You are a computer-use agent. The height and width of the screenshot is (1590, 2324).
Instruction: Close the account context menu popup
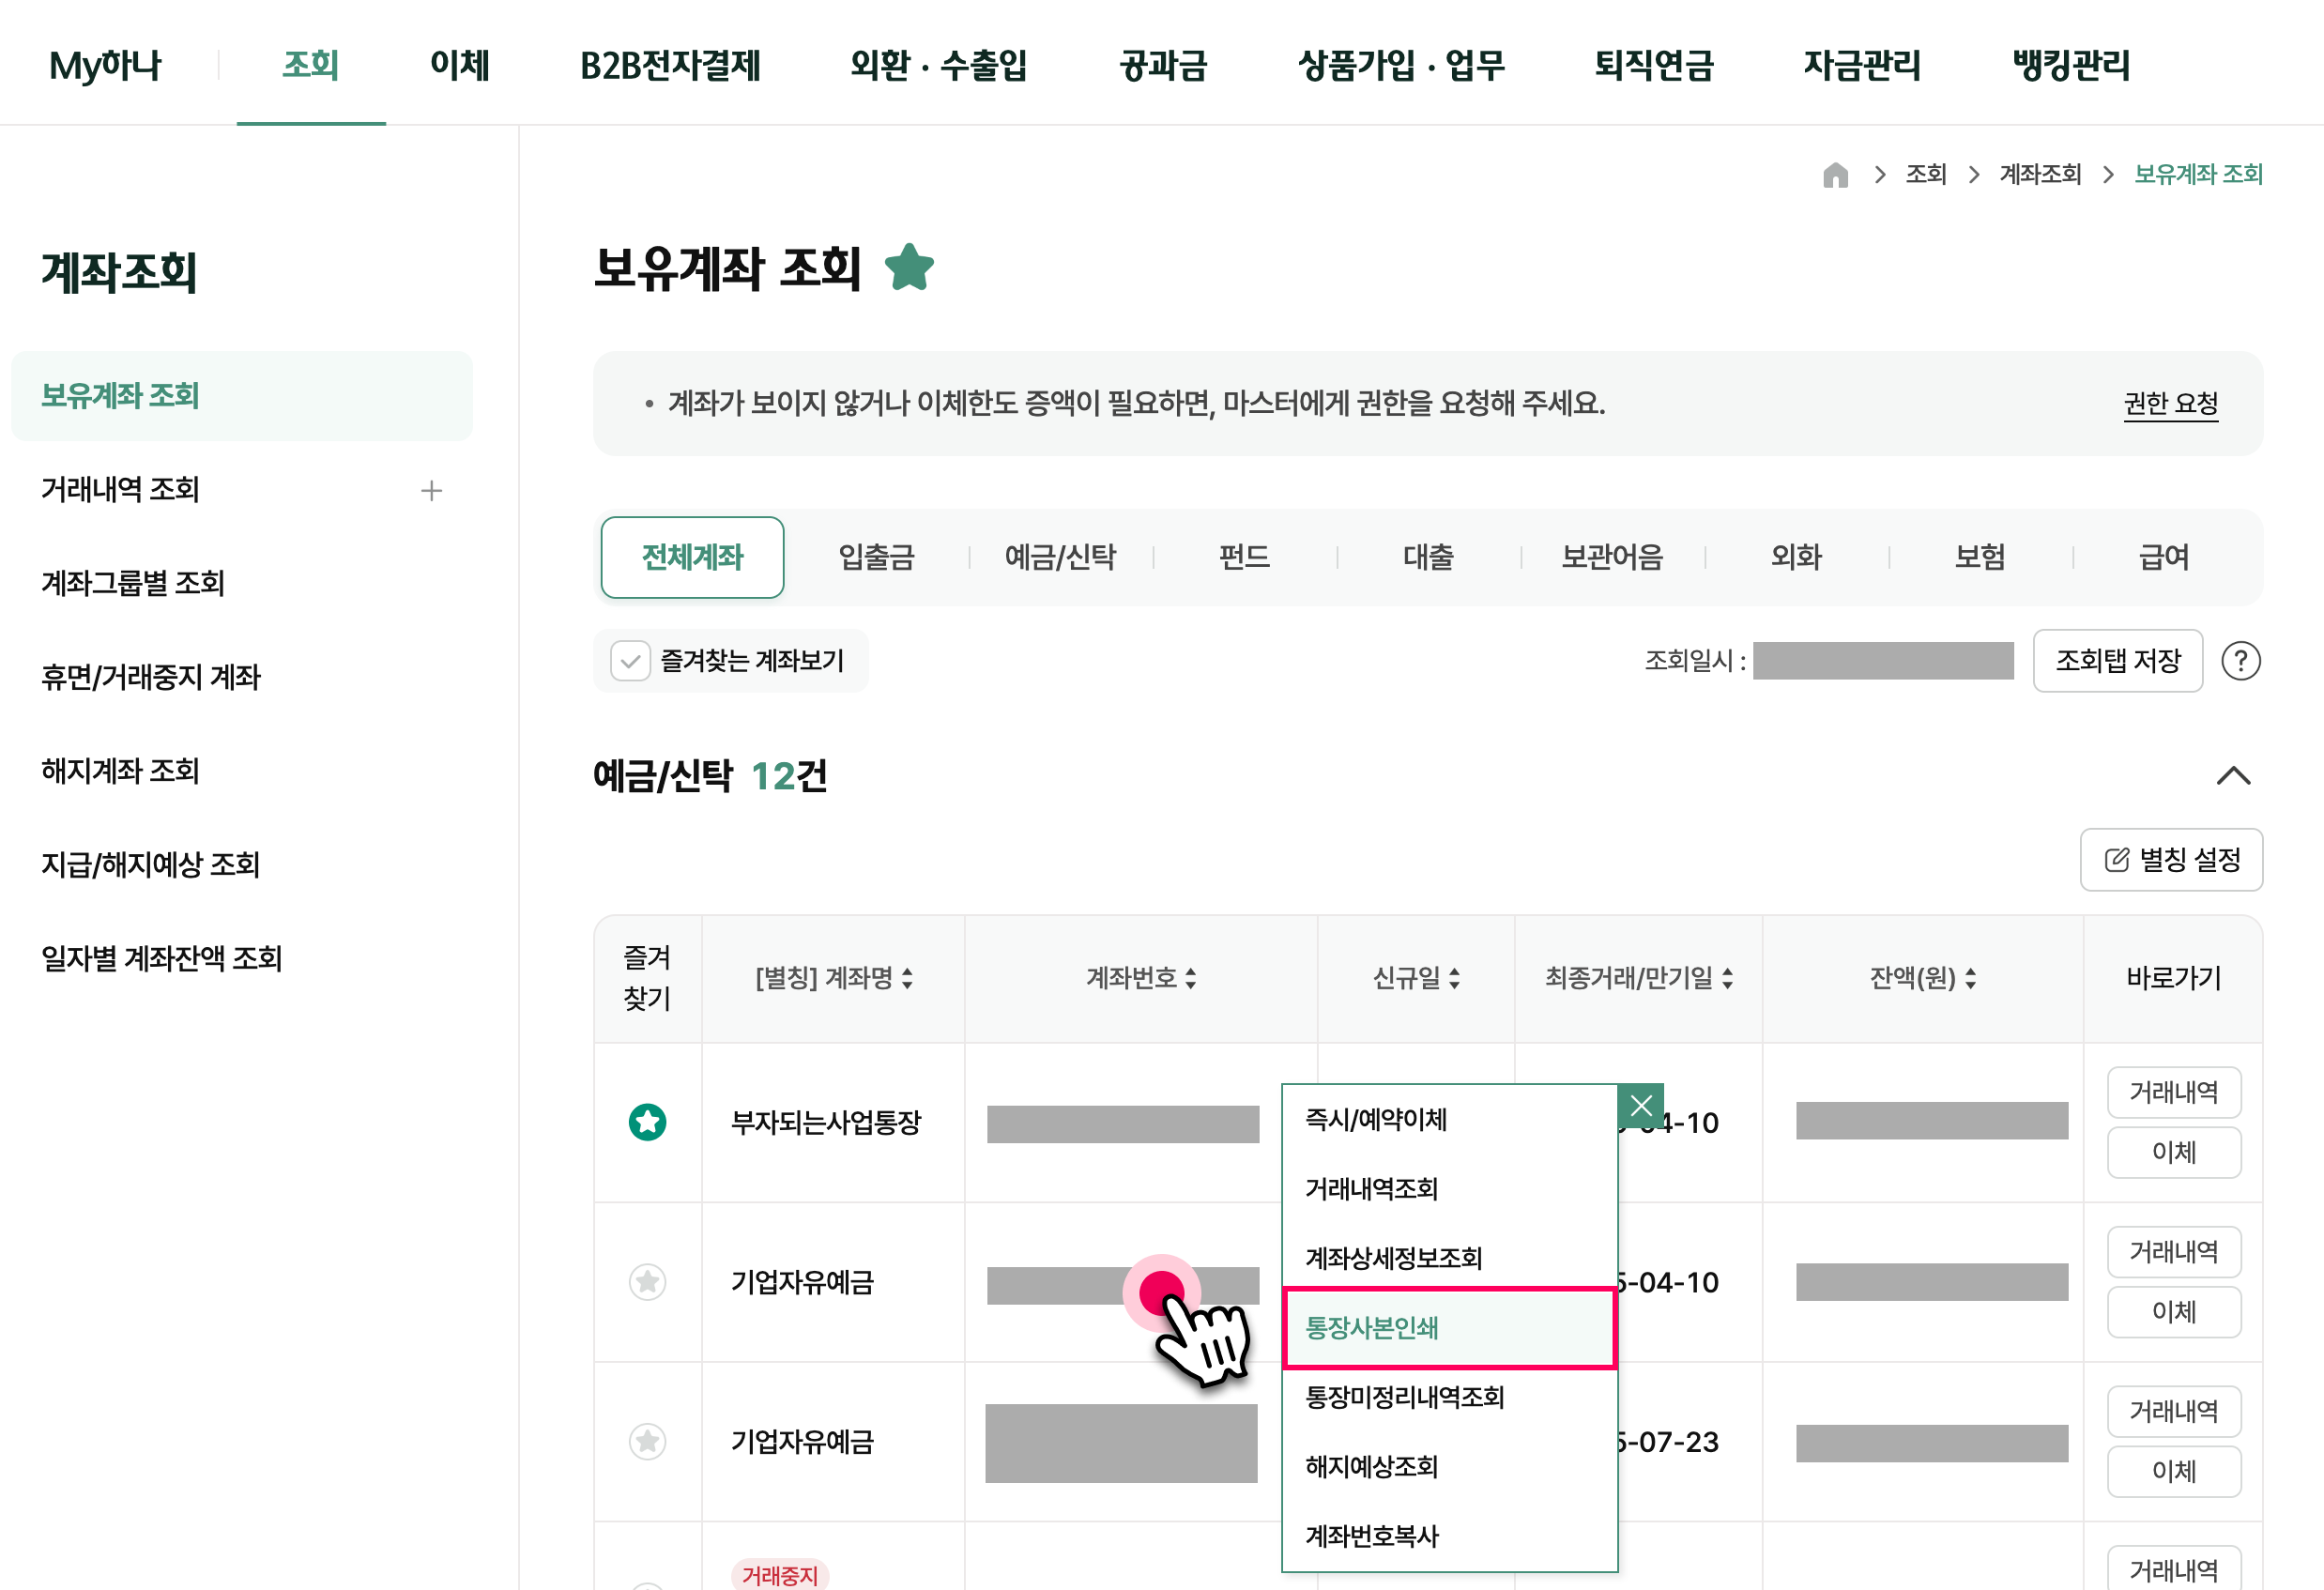[x=1641, y=1106]
